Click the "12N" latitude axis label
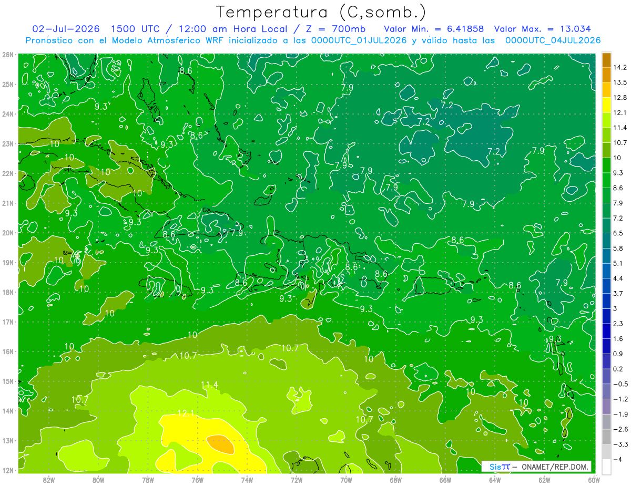Screen dimensions: 631x487 click(x=8, y=470)
